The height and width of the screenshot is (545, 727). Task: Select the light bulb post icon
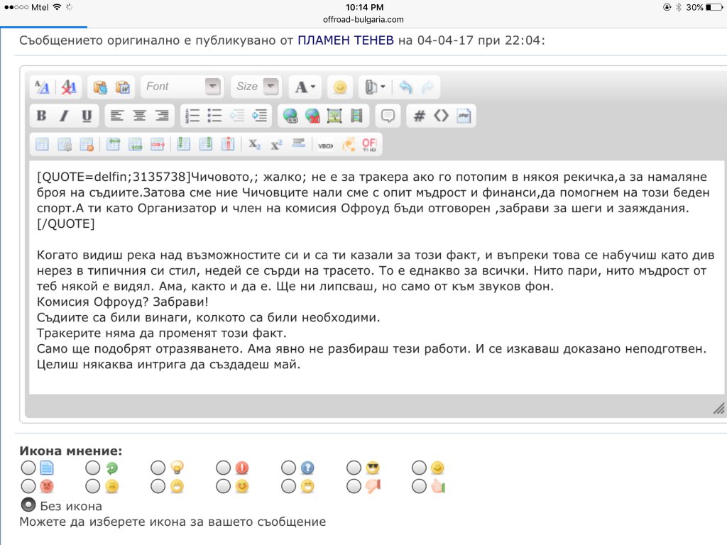click(x=159, y=468)
